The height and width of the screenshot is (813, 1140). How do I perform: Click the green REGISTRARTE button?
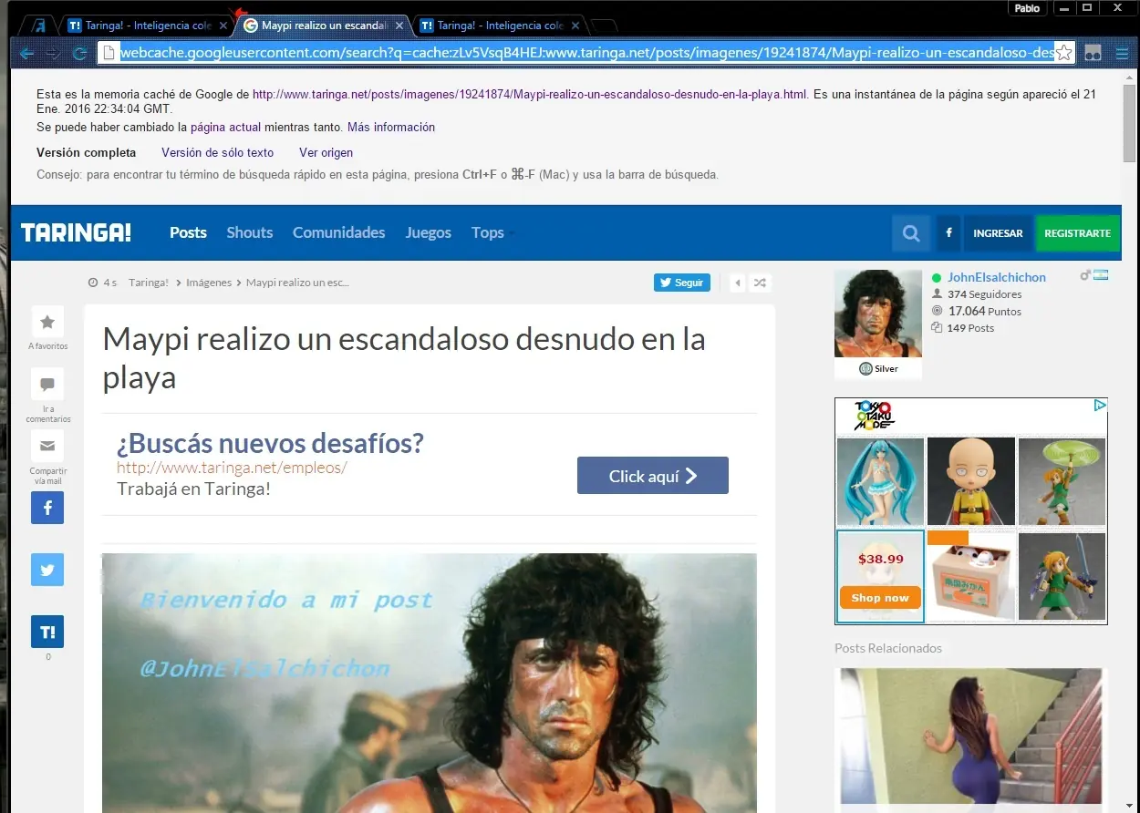click(1078, 233)
